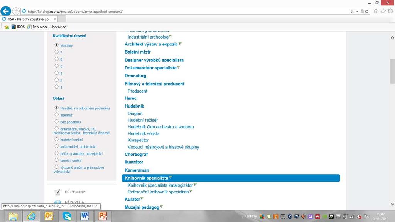
Task: Select qualification level 5 radio
Action: [56, 66]
